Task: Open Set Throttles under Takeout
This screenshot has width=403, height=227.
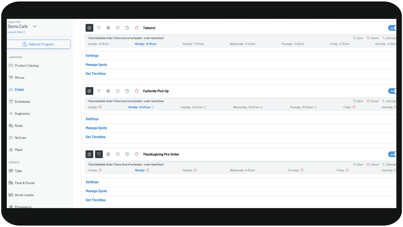Action: (x=96, y=74)
